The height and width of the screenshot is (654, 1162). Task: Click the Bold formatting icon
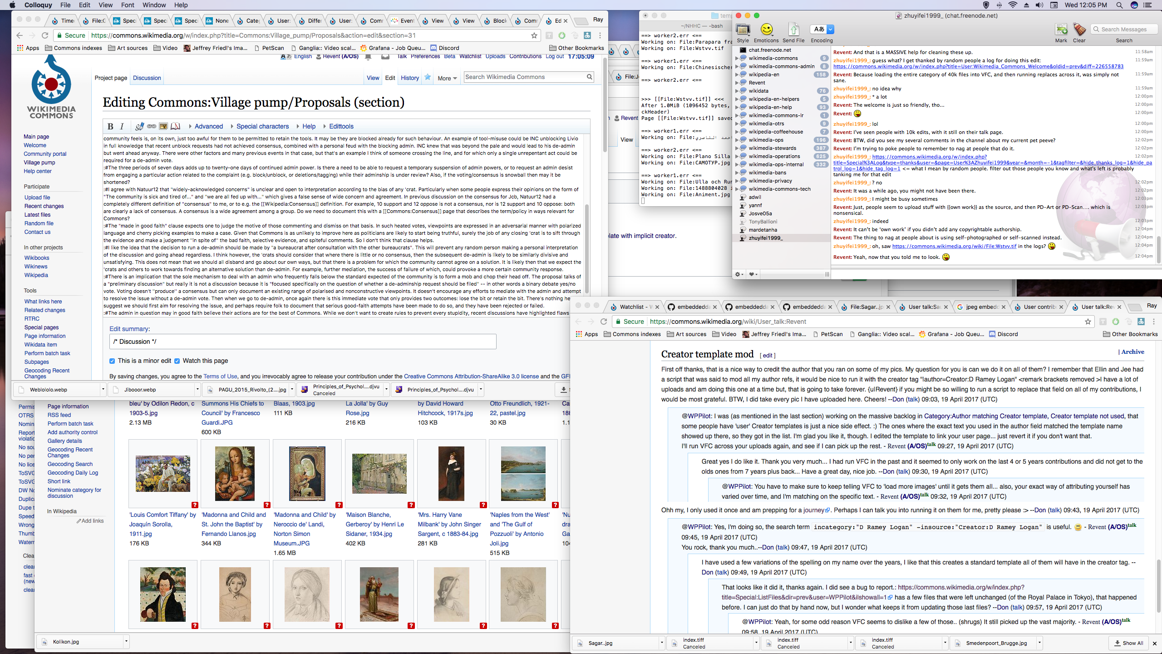110,126
